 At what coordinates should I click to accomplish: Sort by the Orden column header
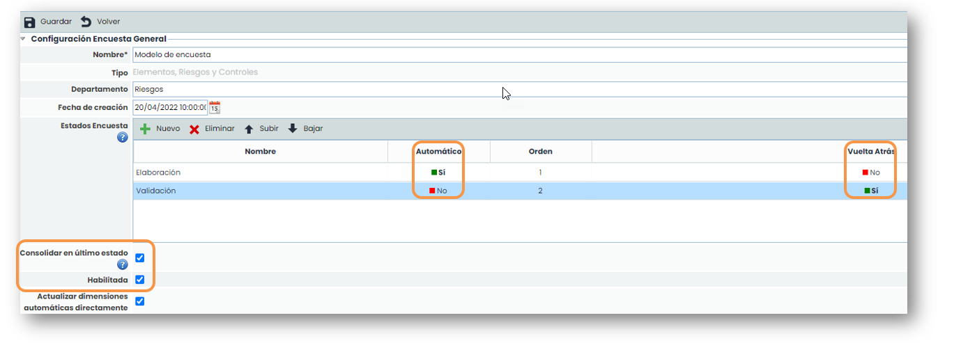pos(540,151)
